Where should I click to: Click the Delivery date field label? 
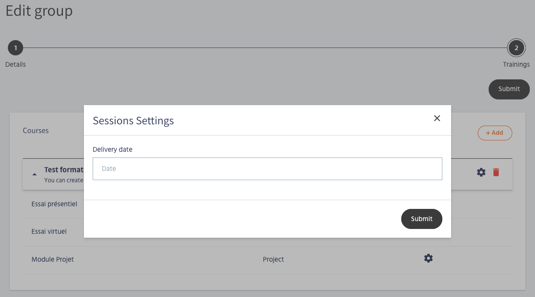[112, 149]
